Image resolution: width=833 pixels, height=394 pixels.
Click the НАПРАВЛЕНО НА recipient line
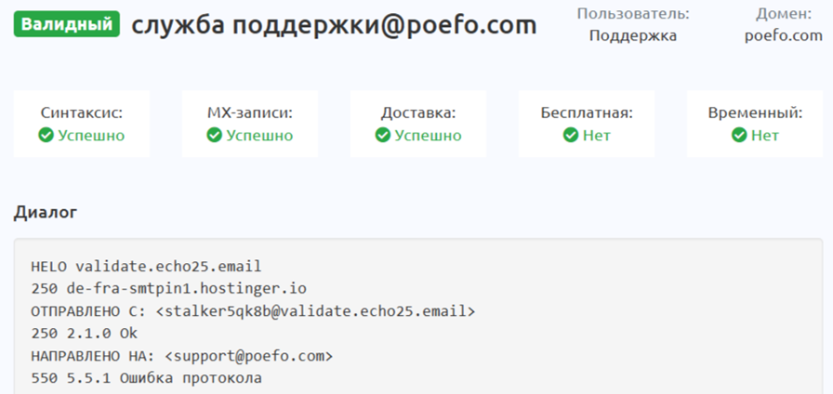click(x=181, y=356)
